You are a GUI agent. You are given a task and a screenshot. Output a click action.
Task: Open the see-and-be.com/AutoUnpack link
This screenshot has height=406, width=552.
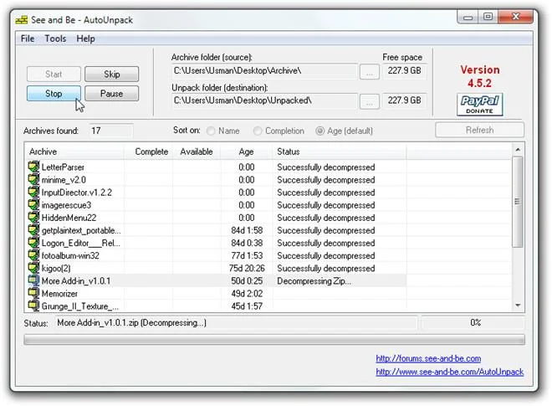[450, 372]
